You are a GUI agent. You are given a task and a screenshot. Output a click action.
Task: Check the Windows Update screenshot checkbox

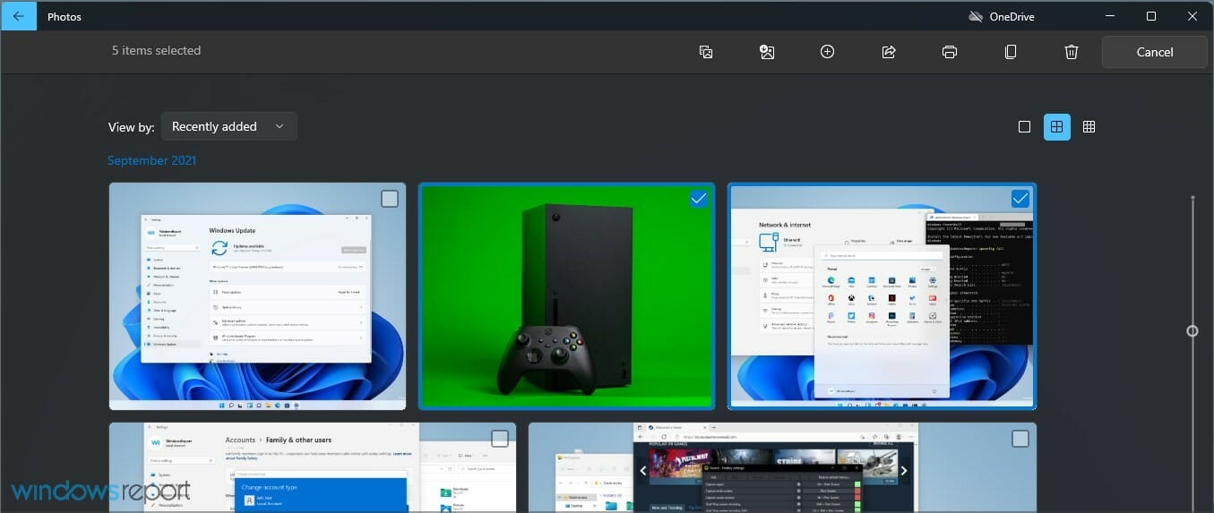click(390, 199)
